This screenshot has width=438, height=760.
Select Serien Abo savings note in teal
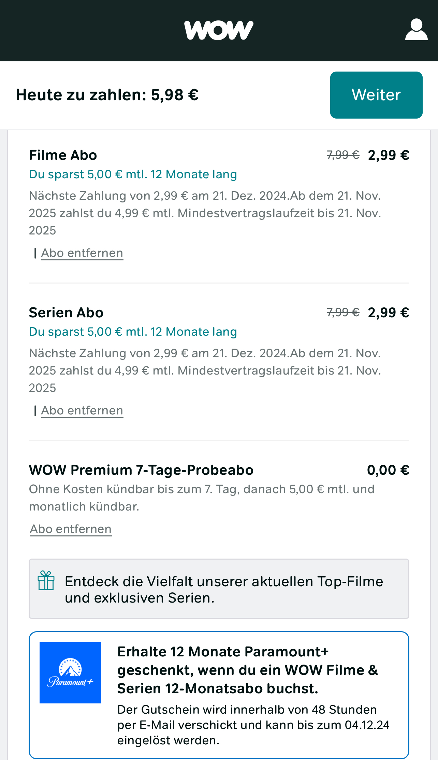point(133,332)
